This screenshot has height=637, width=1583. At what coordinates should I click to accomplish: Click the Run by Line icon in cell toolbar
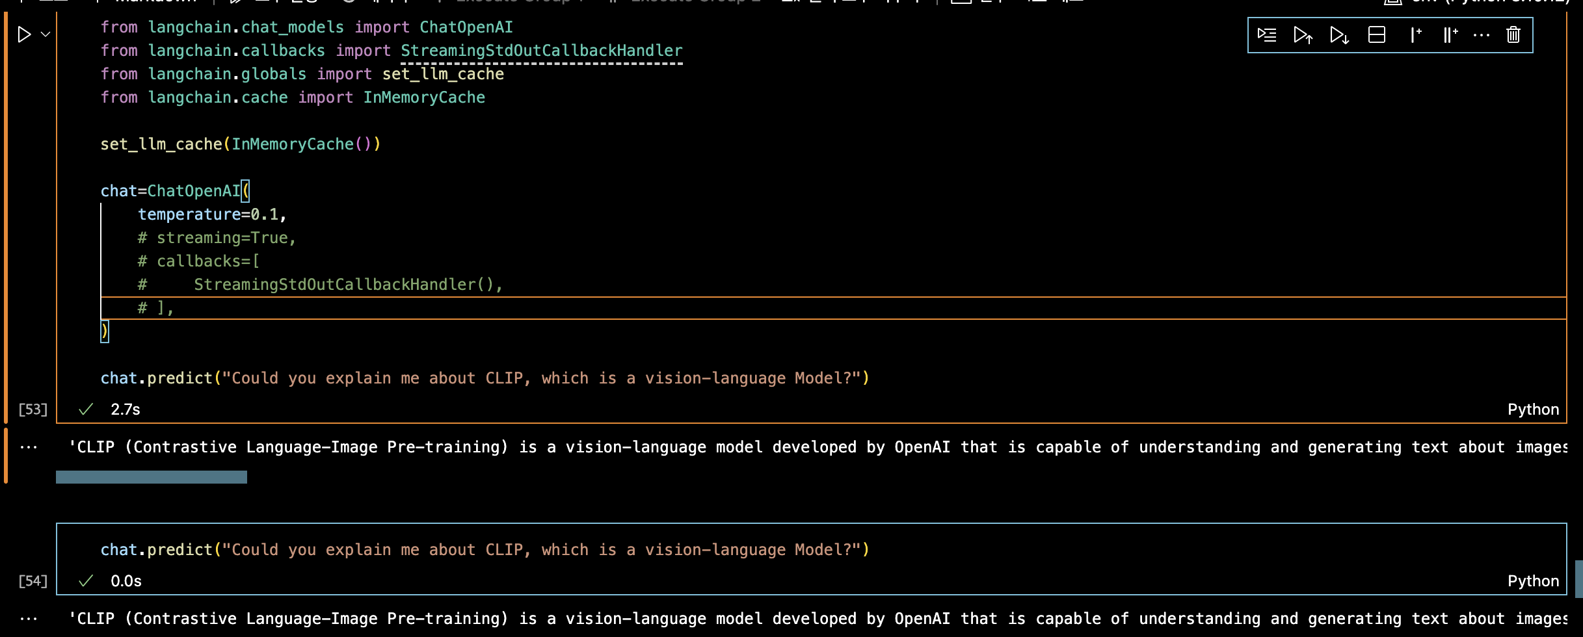tap(1267, 34)
